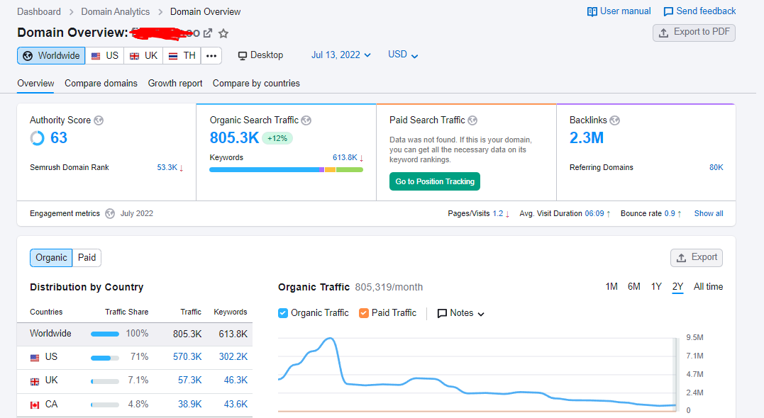Open the Growth report tab

click(x=175, y=83)
